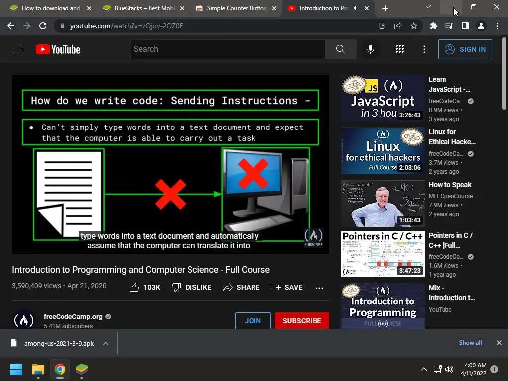Click share this page icon in address bar
508x381 pixels.
tap(397, 26)
